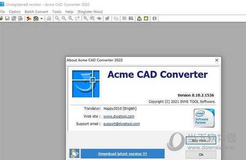
Task: Open the Help menu
Action: 69,12
